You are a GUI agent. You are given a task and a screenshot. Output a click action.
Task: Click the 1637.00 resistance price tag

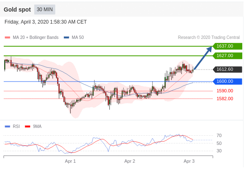[x=227, y=46]
